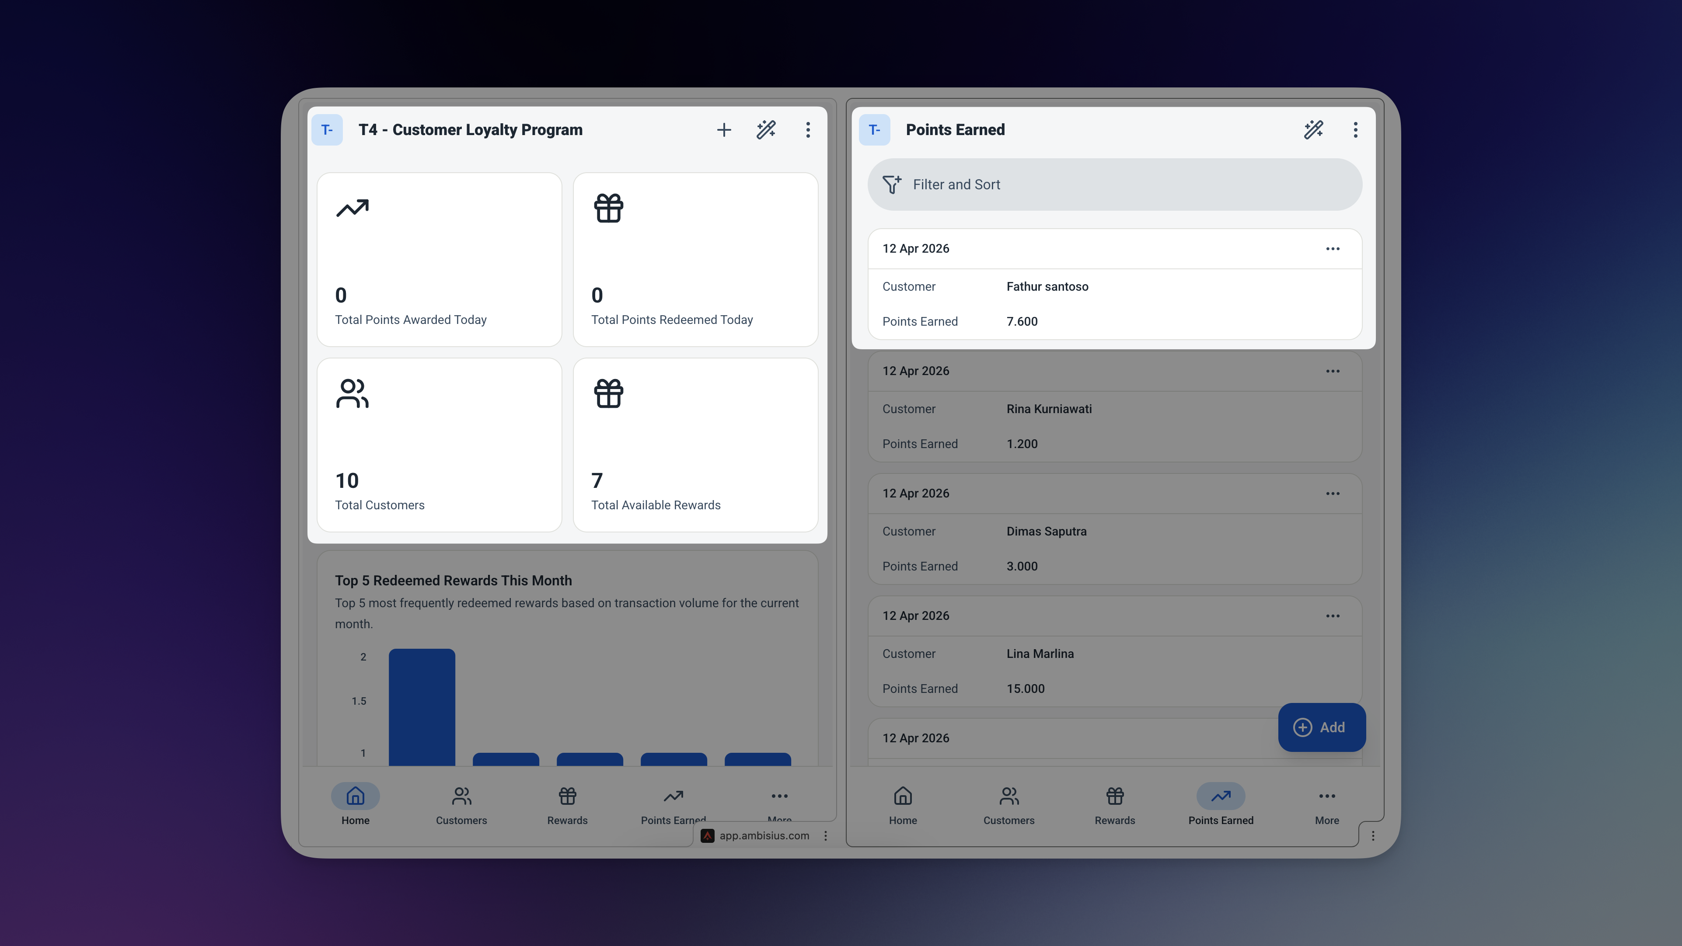This screenshot has width=1682, height=946.
Task: Open the Filter and Sort panel
Action: click(x=1114, y=184)
